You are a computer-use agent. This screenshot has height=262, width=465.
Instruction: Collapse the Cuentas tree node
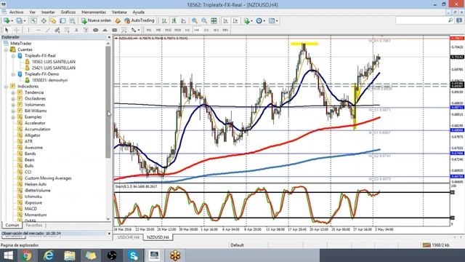click(7, 49)
